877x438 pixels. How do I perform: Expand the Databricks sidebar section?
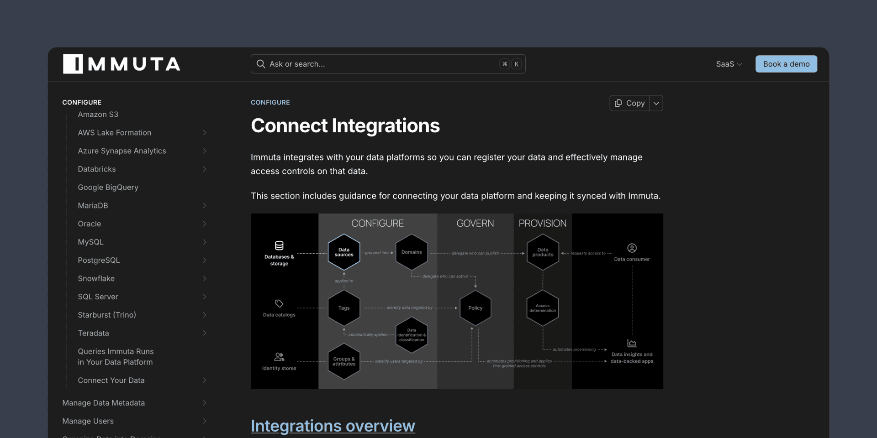tap(204, 169)
